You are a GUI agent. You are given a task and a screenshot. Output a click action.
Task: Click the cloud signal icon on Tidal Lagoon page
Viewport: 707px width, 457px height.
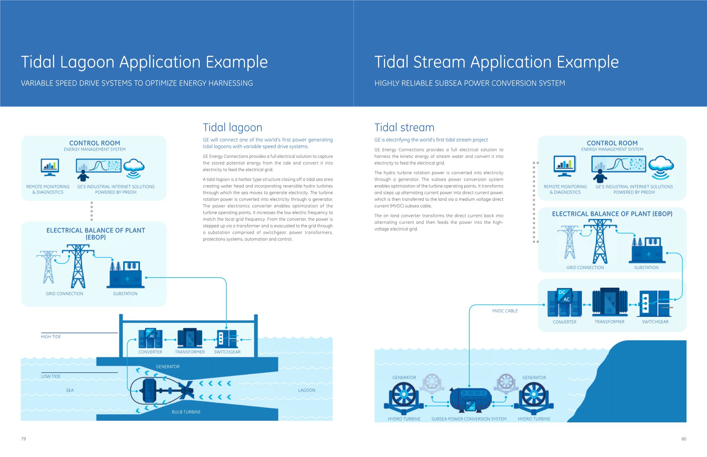click(135, 168)
